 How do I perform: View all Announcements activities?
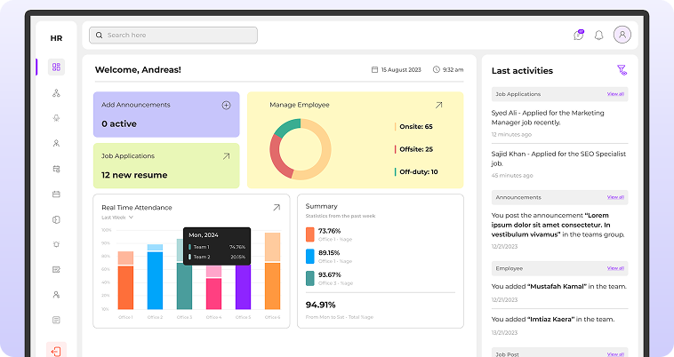point(615,197)
